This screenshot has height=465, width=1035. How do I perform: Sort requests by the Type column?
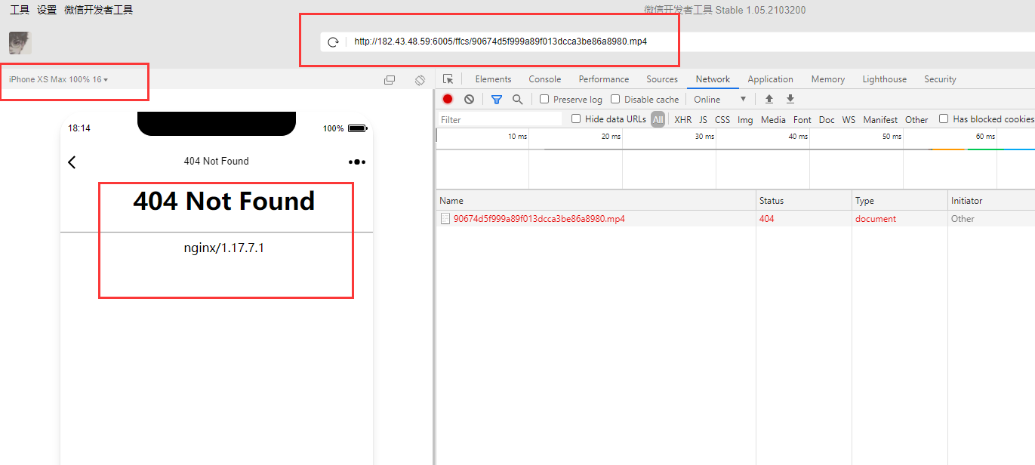[899, 201]
